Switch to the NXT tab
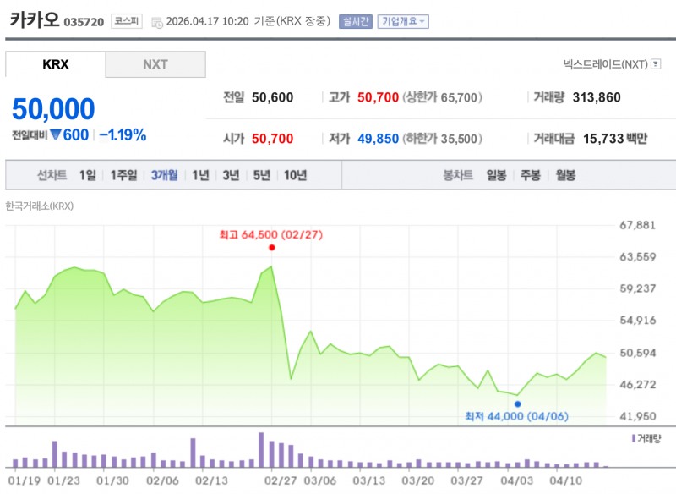The image size is (676, 494). [x=155, y=64]
